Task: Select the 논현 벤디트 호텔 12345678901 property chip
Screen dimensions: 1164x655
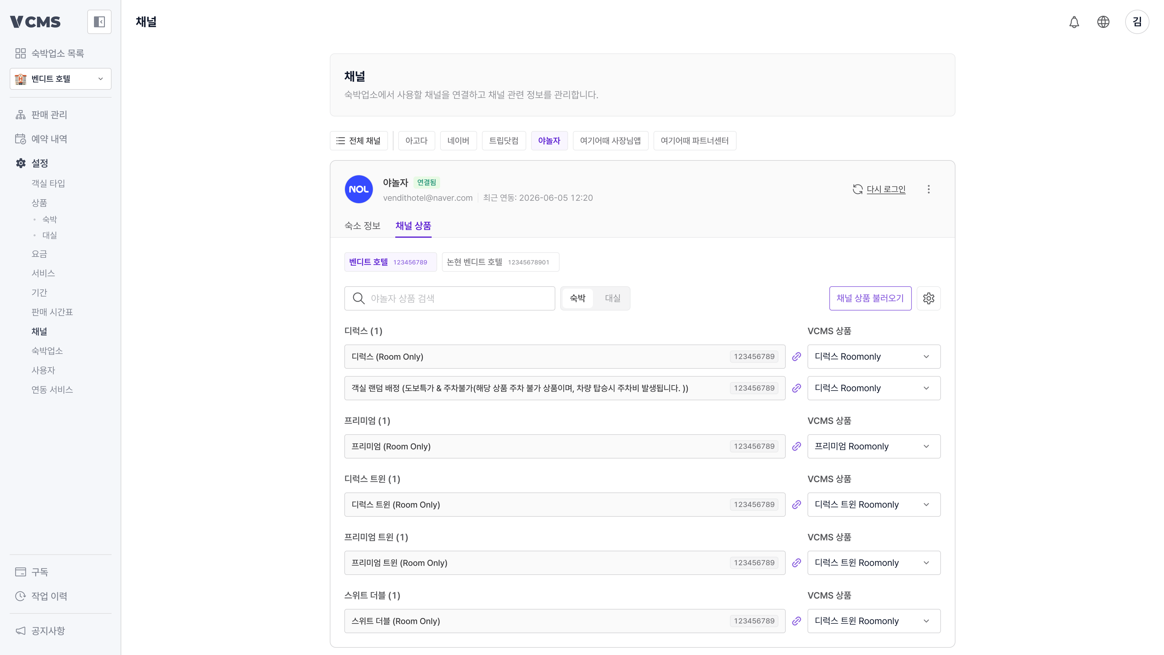Action: 500,262
